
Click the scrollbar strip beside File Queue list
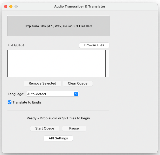pos(107,63)
